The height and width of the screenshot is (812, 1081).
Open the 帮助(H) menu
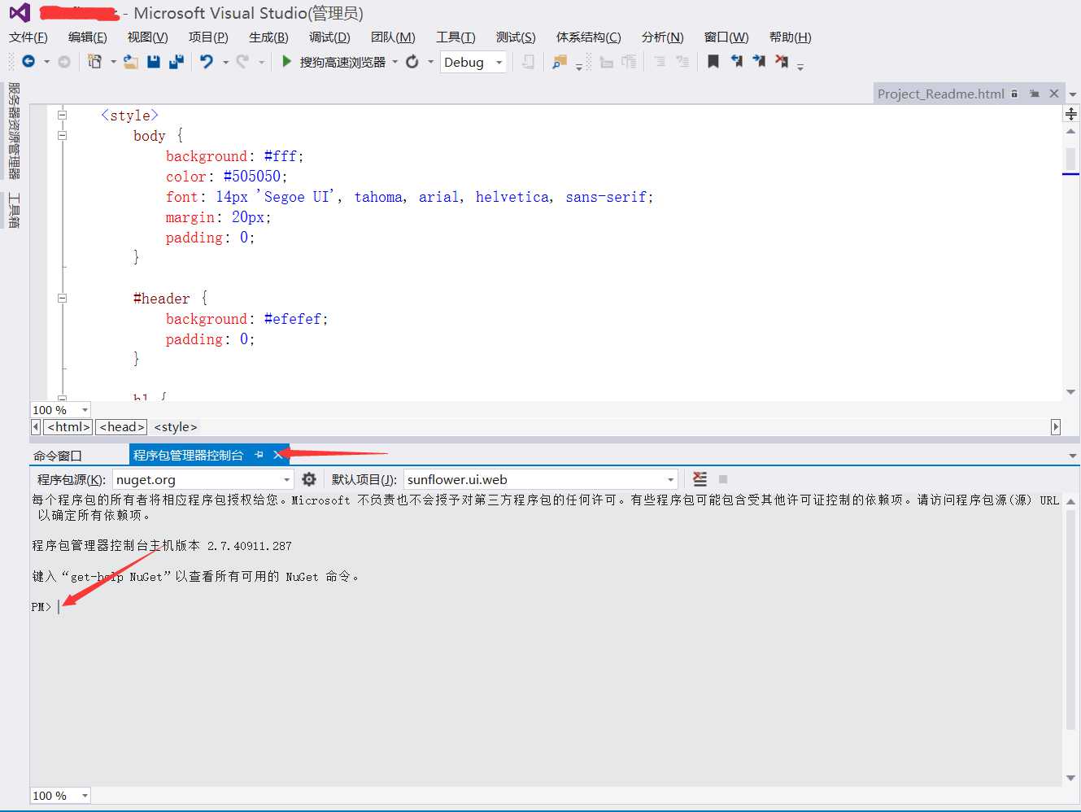(x=790, y=37)
